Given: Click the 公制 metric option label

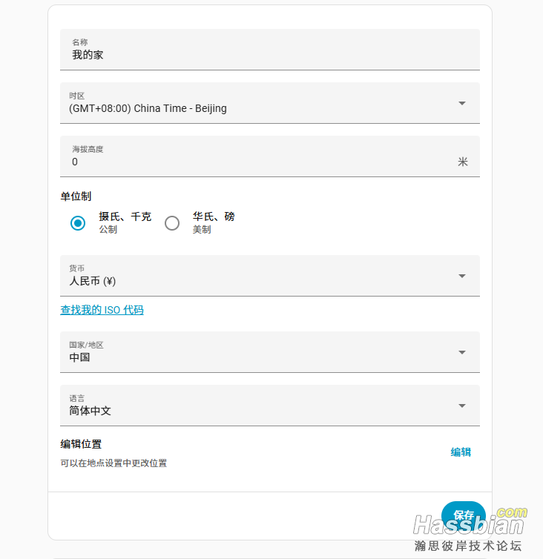Looking at the screenshot, I should coord(108,230).
